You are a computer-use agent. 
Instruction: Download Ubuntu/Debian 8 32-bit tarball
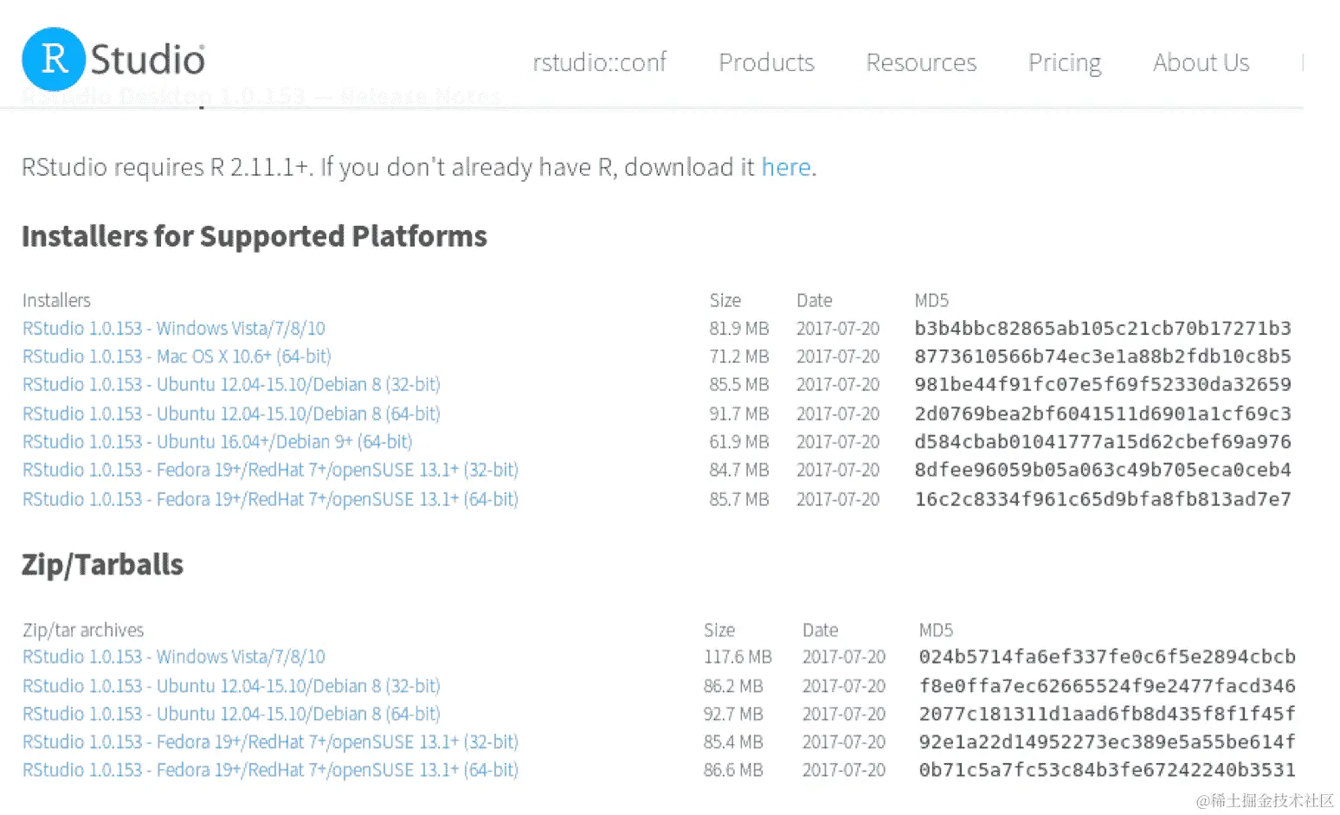(231, 686)
